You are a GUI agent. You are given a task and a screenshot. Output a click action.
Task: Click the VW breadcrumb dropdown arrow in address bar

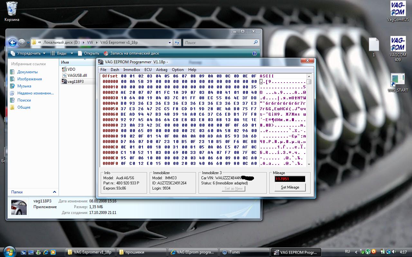coord(97,42)
